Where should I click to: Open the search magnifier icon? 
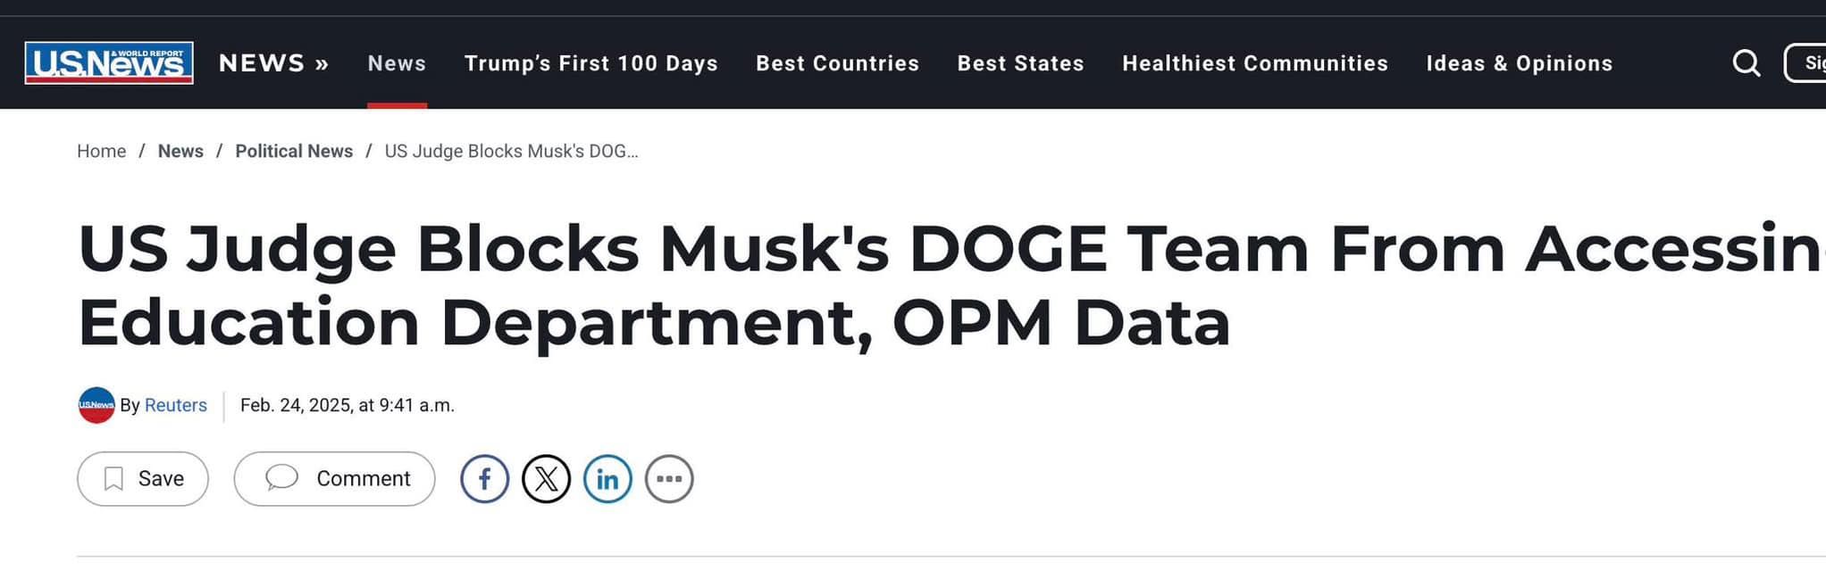pos(1746,63)
